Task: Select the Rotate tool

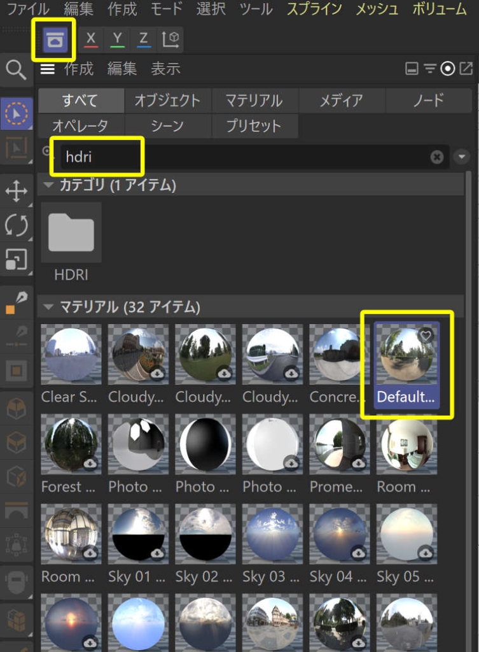Action: coord(16,226)
